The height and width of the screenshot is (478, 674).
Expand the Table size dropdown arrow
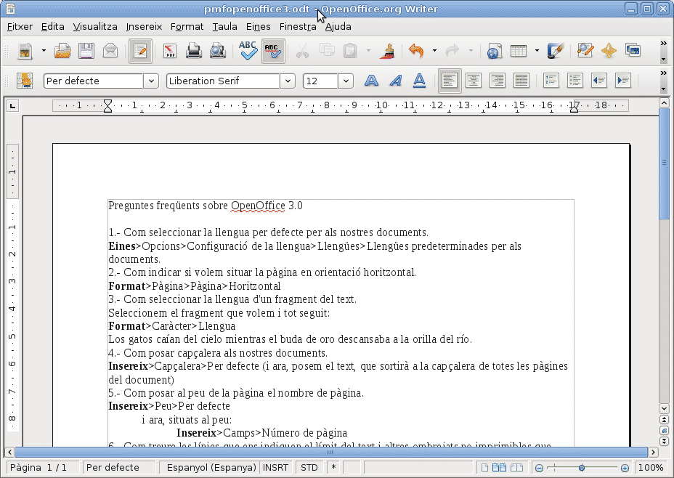coord(537,51)
